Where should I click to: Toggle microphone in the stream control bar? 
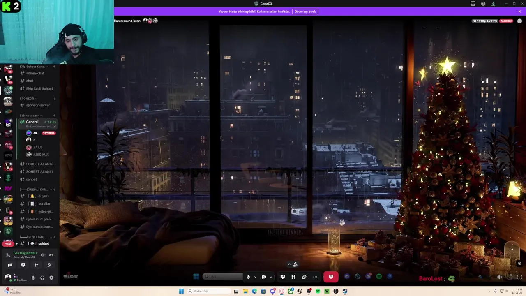248,277
